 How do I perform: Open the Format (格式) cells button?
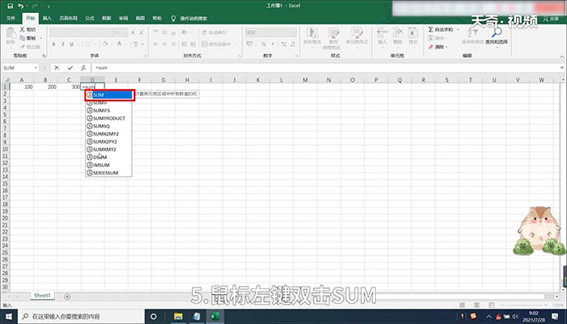coord(412,36)
